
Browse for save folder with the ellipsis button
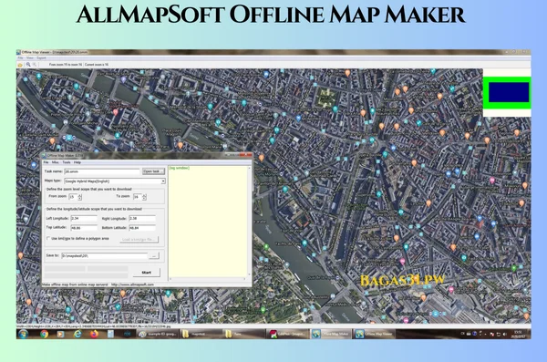click(154, 256)
